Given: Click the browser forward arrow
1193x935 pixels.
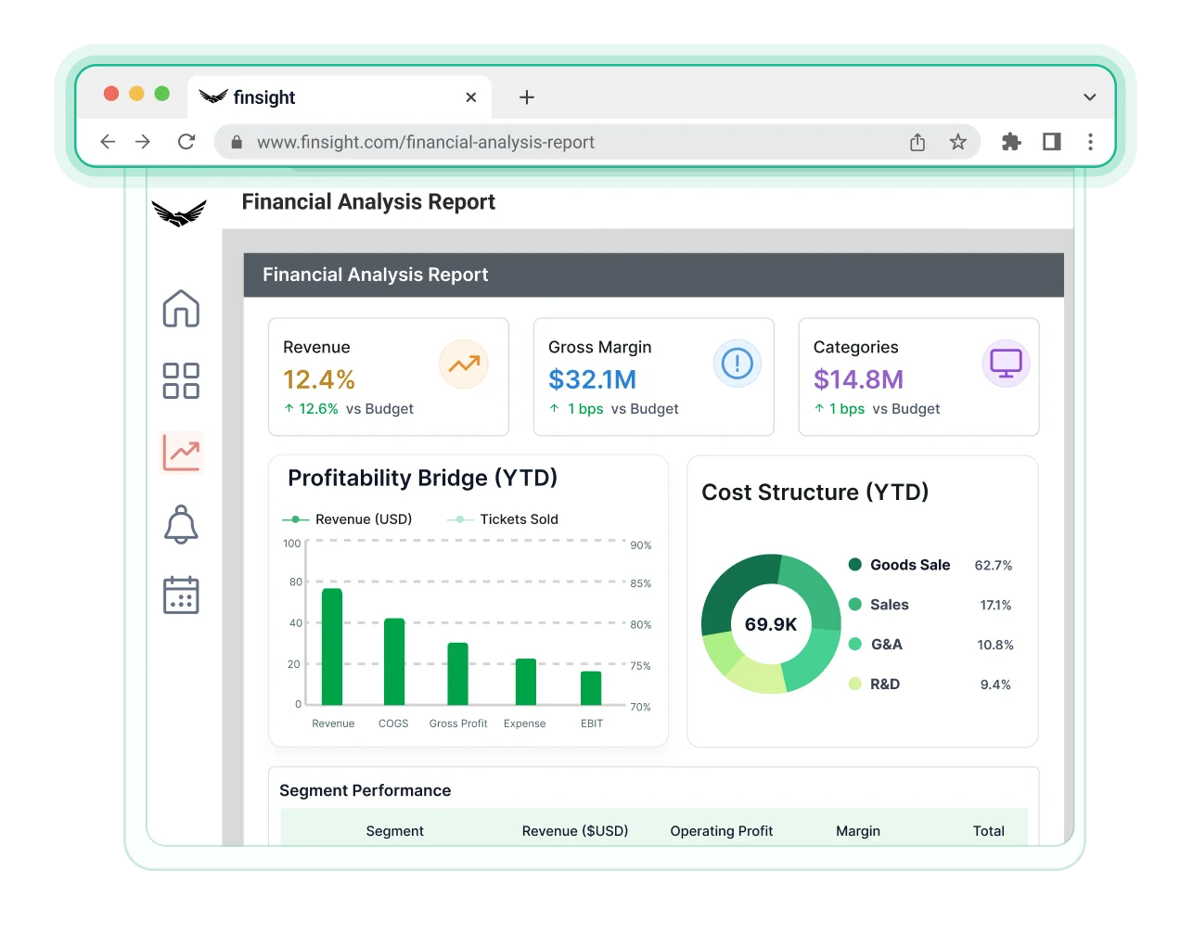Looking at the screenshot, I should pyautogui.click(x=143, y=142).
